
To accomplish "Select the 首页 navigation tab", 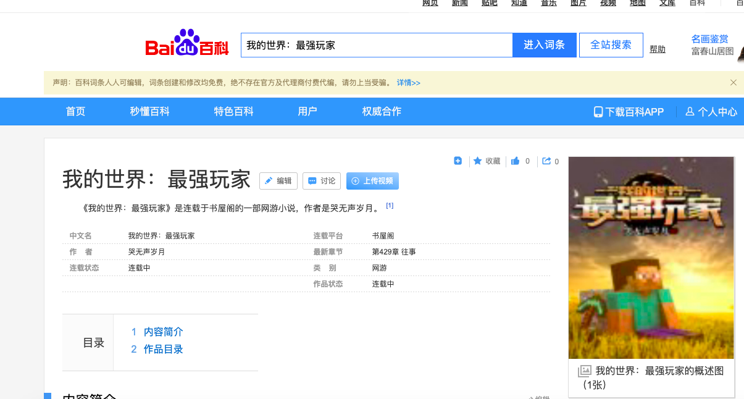I will [75, 112].
